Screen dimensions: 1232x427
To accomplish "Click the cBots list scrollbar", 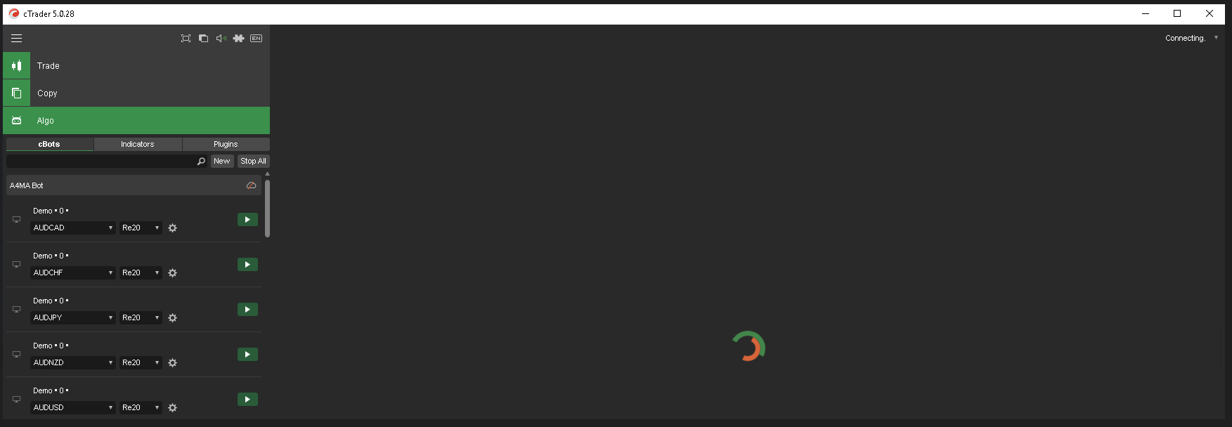I will [x=267, y=209].
